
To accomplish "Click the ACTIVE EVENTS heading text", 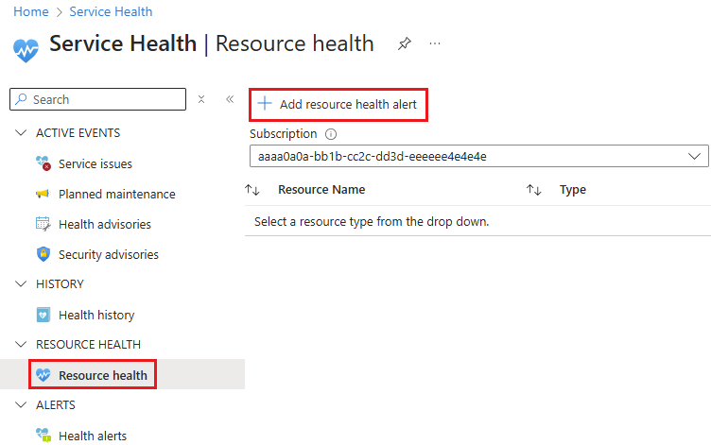I will click(78, 133).
